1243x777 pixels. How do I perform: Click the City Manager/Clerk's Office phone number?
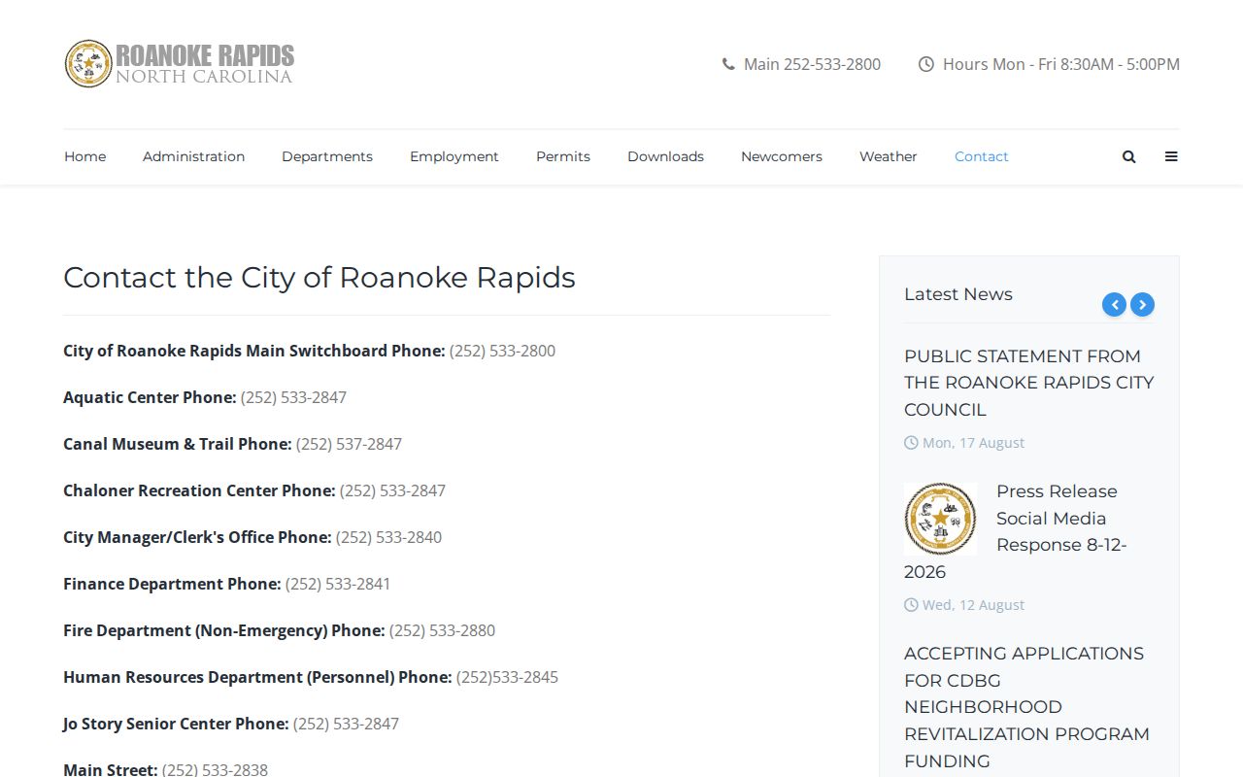coord(388,537)
